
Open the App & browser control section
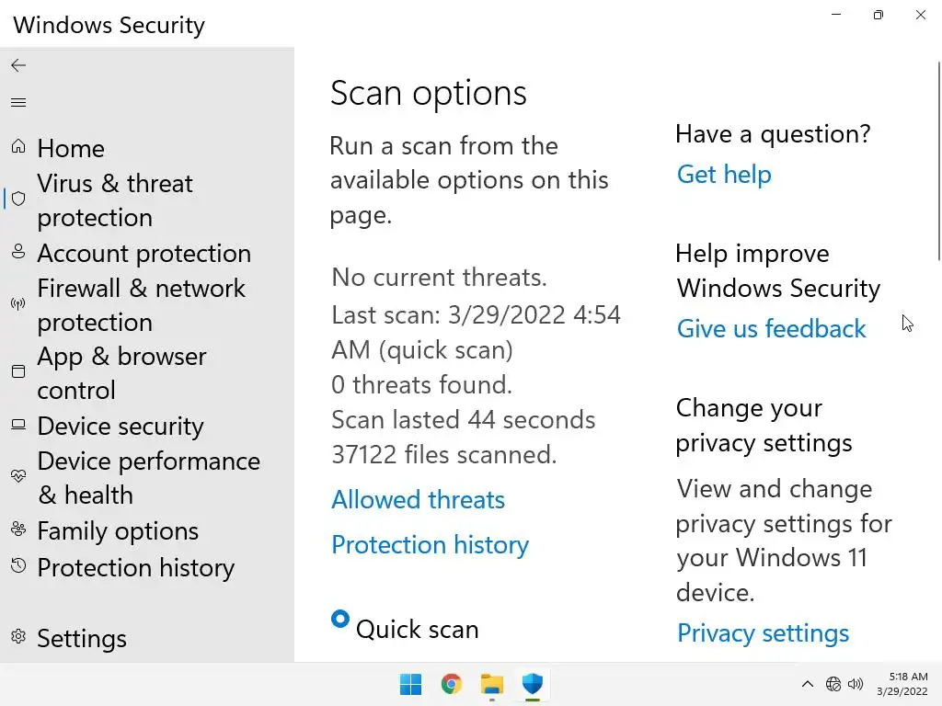tap(121, 373)
